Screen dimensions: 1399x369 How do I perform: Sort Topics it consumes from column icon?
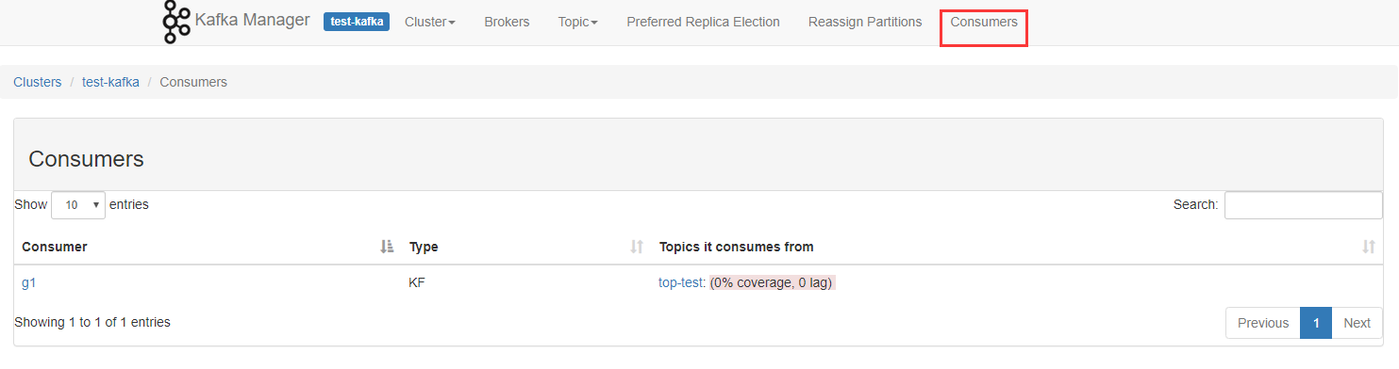(1369, 247)
